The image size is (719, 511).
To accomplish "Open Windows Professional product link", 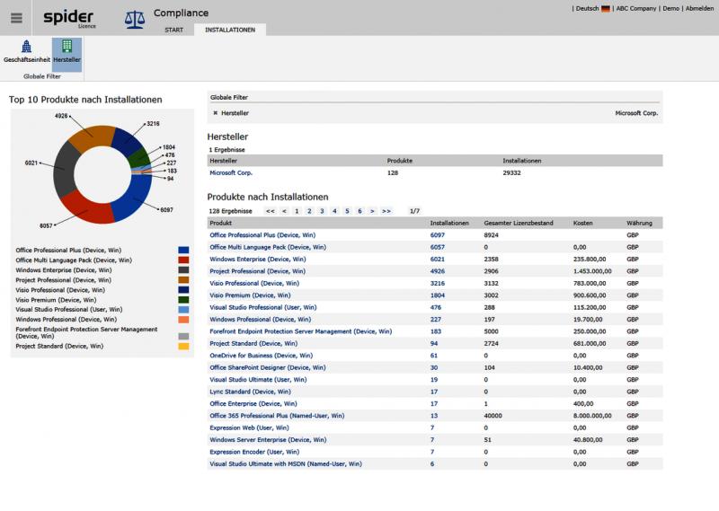I will tap(260, 320).
